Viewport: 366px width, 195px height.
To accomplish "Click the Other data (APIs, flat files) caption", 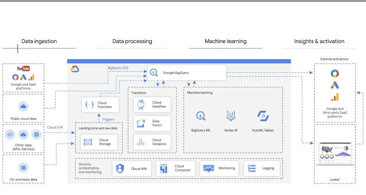I will 23,147.
